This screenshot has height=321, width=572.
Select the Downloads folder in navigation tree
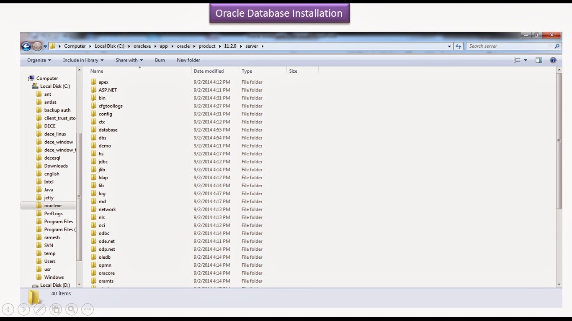tap(56, 166)
